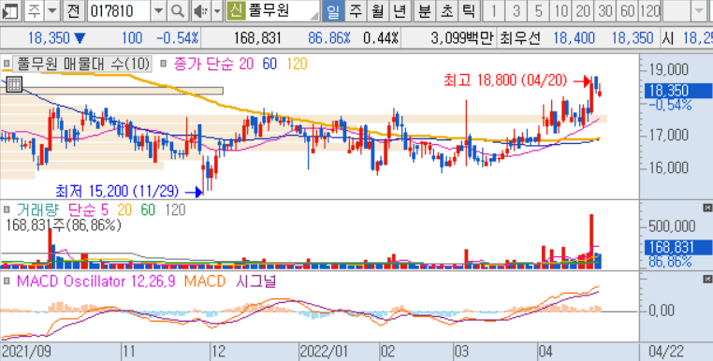This screenshot has height=361, width=713.
Task: Choose interval 1 button
Action: tap(493, 11)
